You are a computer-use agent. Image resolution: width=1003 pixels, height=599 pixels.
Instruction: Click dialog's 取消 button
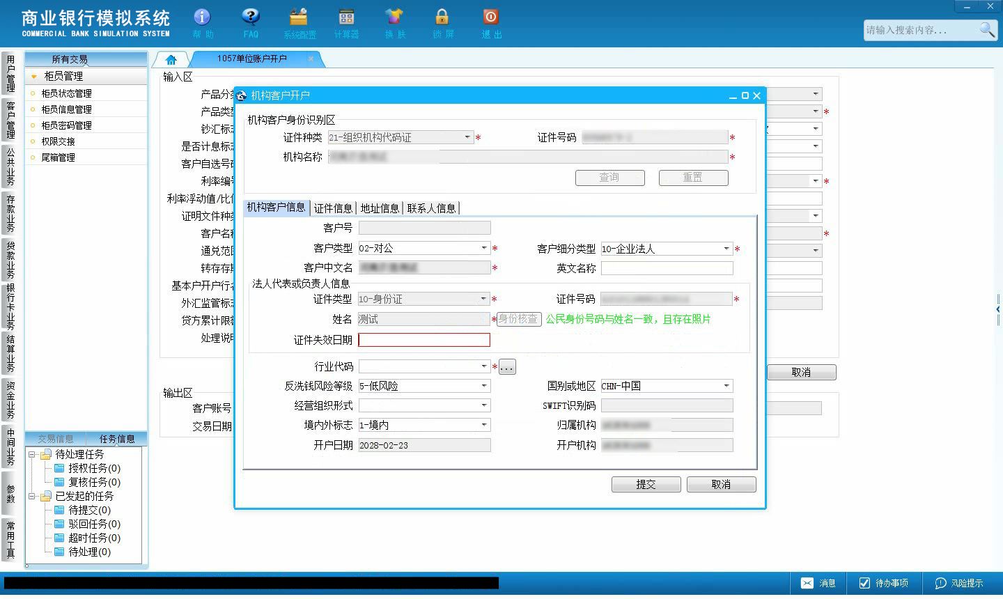click(x=722, y=485)
